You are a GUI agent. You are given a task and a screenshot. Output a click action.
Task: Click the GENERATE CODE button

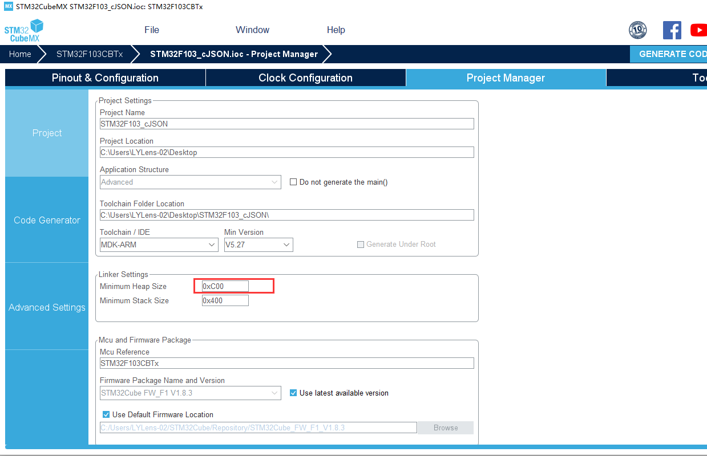tap(669, 54)
